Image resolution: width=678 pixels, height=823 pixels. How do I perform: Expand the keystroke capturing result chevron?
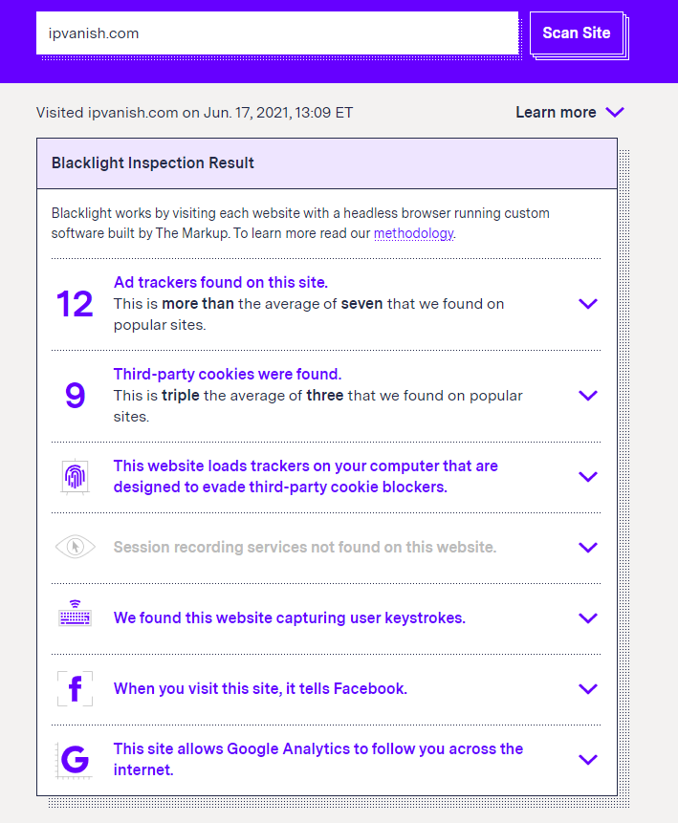coord(588,618)
